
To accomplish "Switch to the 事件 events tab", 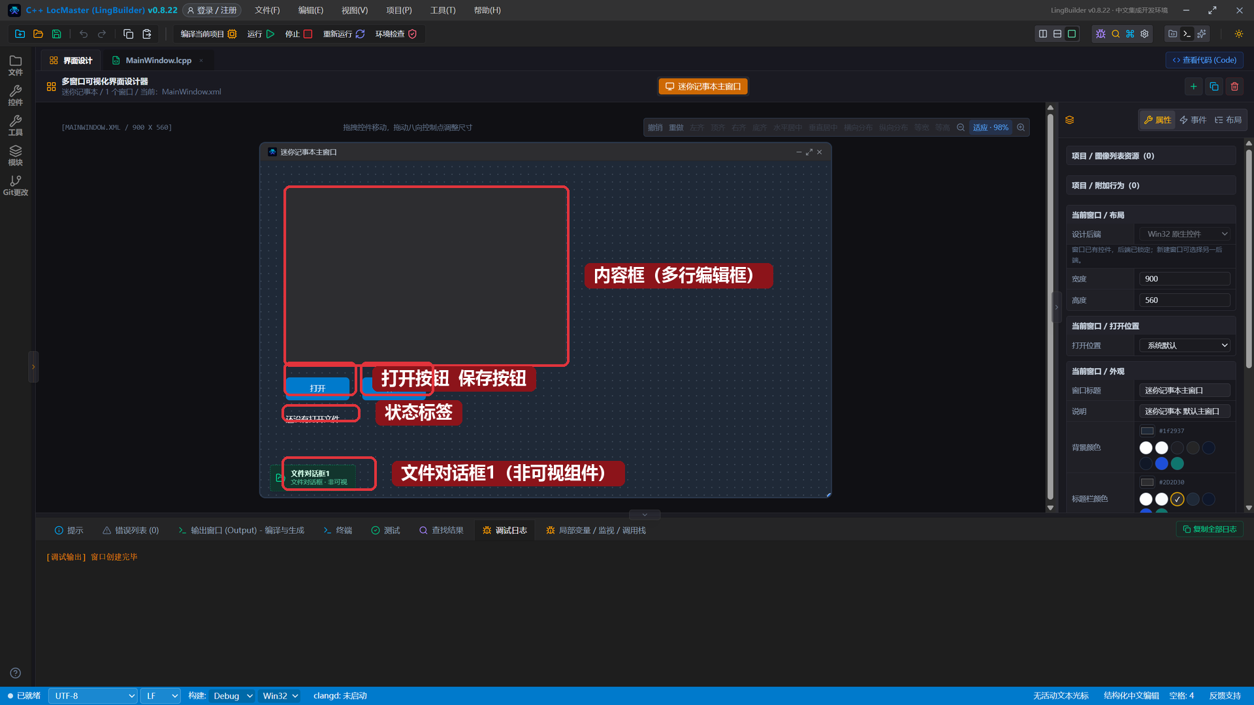I will (1193, 120).
